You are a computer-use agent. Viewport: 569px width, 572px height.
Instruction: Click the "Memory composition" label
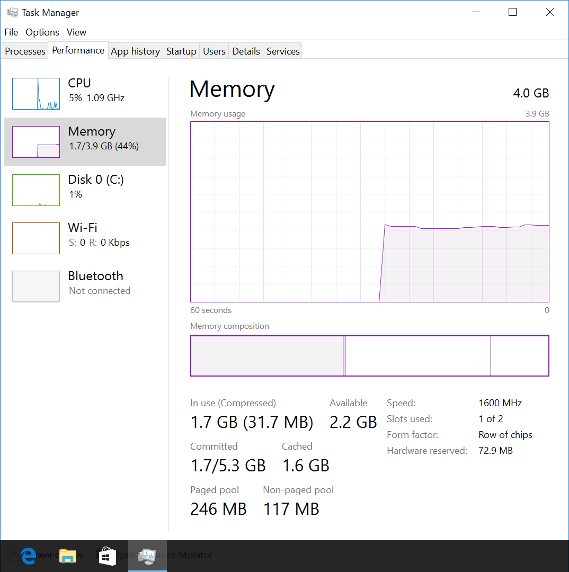tap(229, 326)
